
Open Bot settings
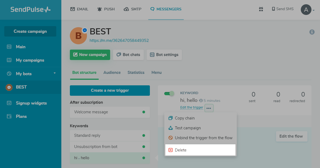164,55
